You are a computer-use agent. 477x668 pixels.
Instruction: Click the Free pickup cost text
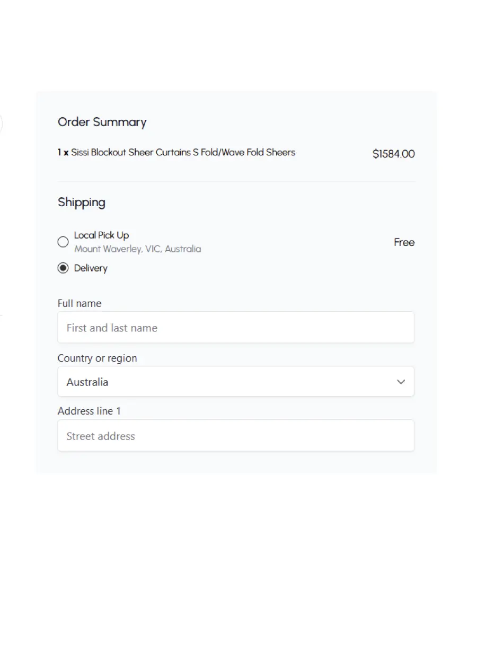(404, 242)
